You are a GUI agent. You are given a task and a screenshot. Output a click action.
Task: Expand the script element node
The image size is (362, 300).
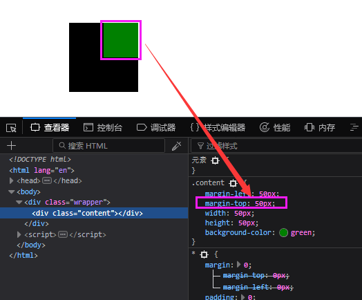tap(19, 234)
